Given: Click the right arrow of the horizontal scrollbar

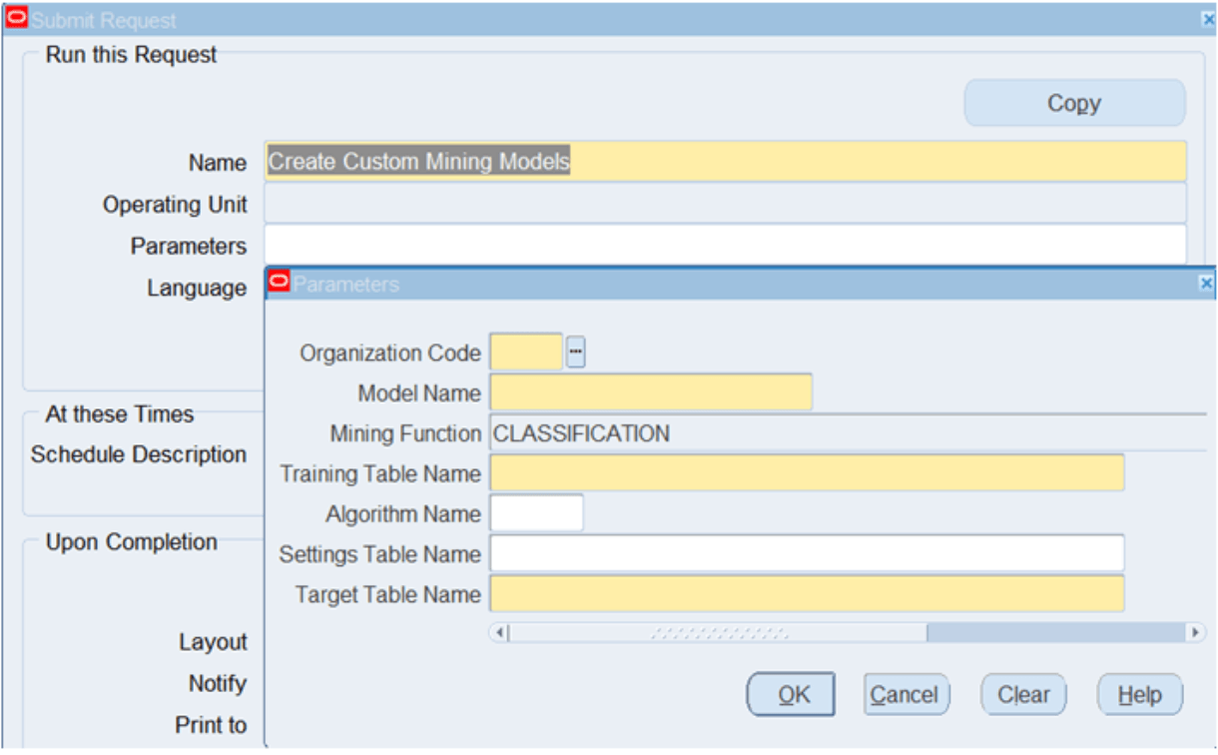Looking at the screenshot, I should point(1194,631).
